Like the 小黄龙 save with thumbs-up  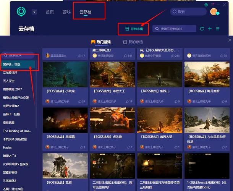click(80, 101)
